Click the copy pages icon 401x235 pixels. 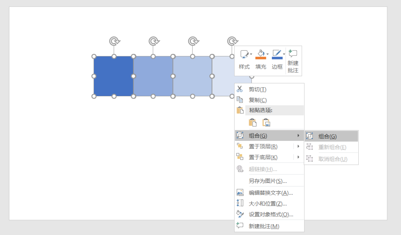point(239,100)
